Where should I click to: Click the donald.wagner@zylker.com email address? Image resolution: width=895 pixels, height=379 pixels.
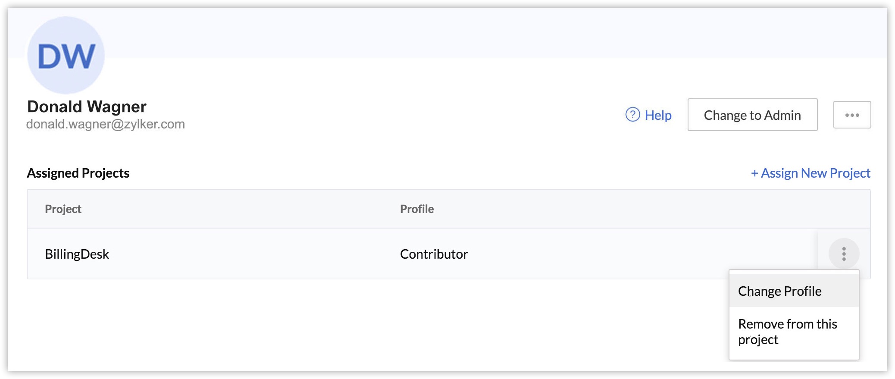tap(106, 124)
